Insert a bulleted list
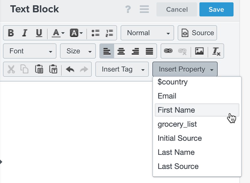Screen dimensions: 250x183 [x=96, y=33]
